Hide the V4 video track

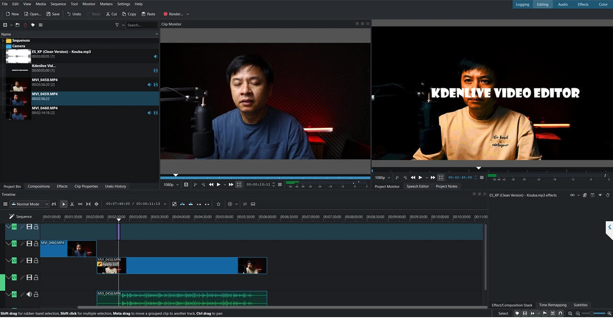[29, 227]
